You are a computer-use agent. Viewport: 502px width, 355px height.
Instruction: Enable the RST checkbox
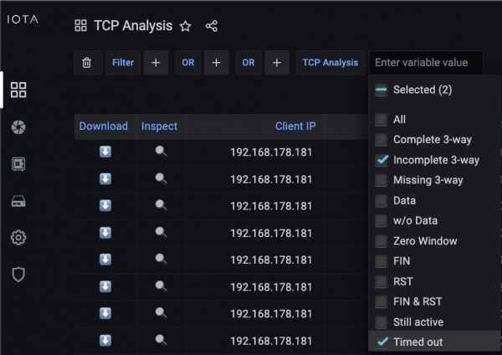(382, 281)
